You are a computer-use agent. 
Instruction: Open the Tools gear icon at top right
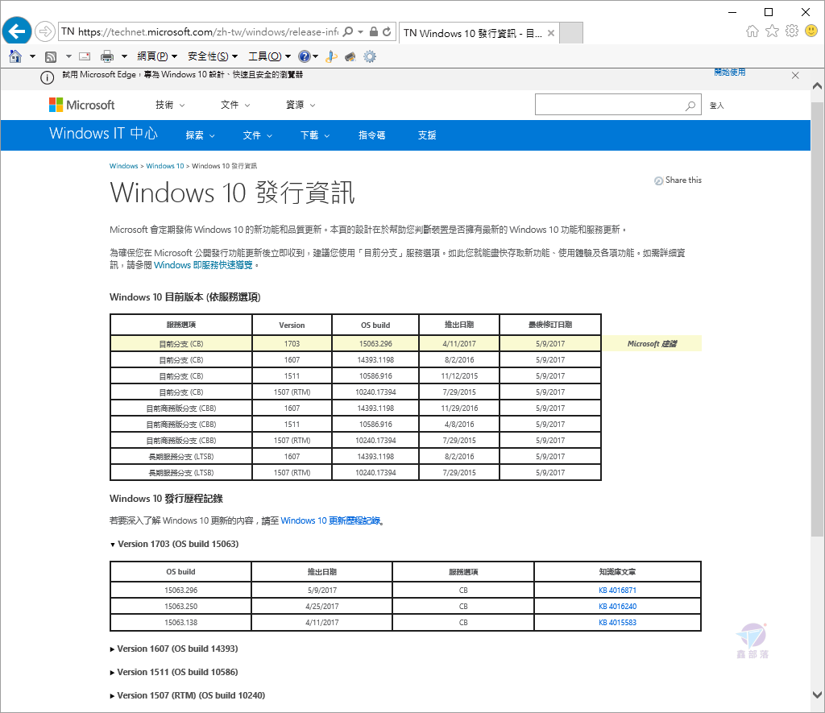click(792, 31)
